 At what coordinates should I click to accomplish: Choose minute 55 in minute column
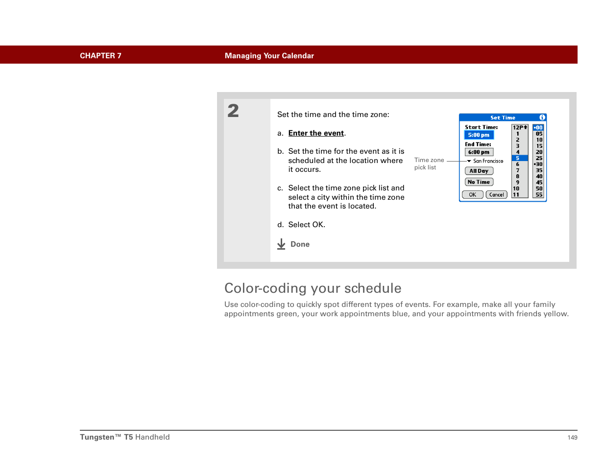tap(539, 195)
